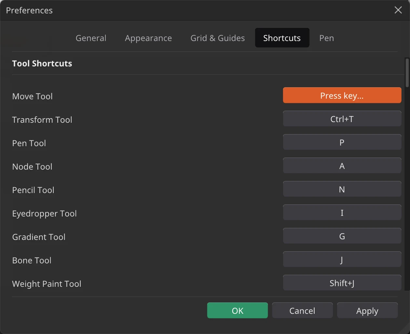Open the Appearance tab
Viewport: 410px width, 334px height.
[148, 38]
